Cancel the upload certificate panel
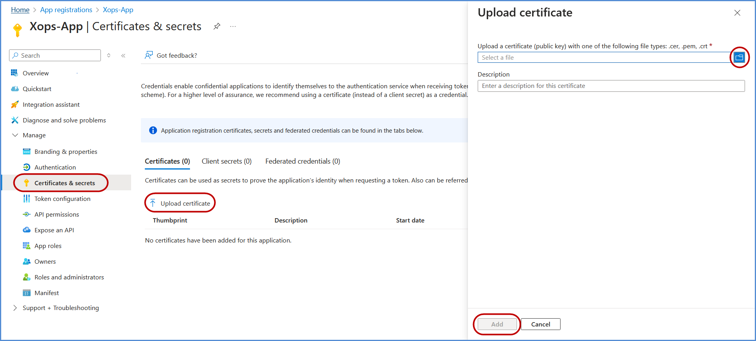This screenshot has width=756, height=341. (540, 324)
